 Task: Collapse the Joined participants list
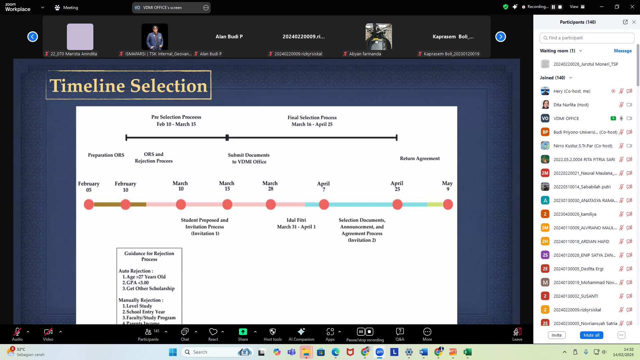[571, 78]
